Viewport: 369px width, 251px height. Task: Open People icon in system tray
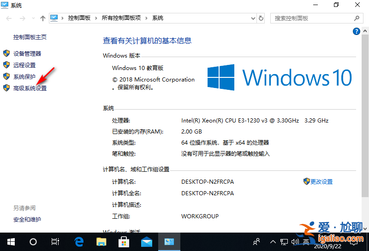tap(256, 242)
